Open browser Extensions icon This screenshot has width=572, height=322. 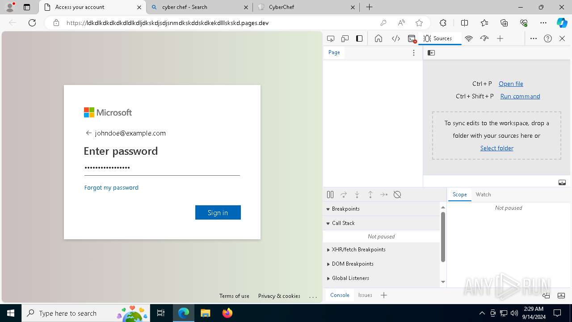tap(443, 23)
